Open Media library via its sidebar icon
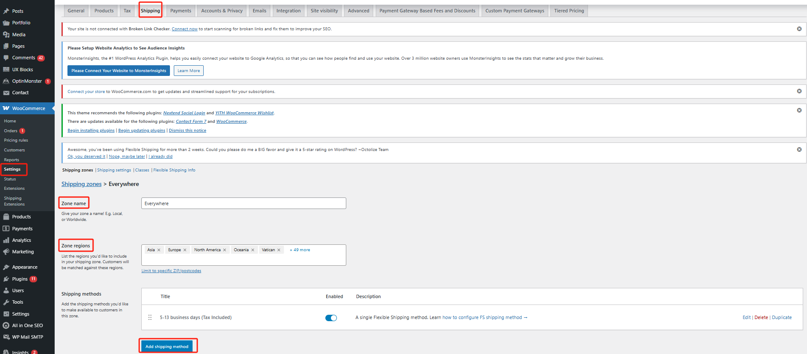This screenshot has height=354, width=807. click(6, 35)
